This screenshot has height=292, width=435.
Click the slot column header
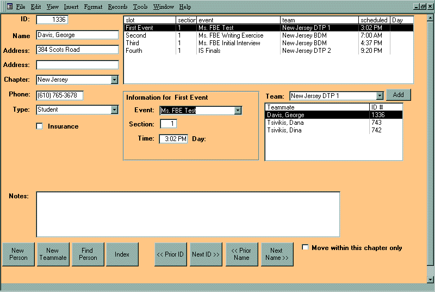(x=150, y=20)
